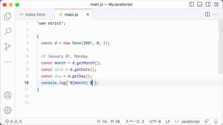223x125 pixels.
Task: Open the Explorer view in activity bar
Action: (x=8, y=16)
